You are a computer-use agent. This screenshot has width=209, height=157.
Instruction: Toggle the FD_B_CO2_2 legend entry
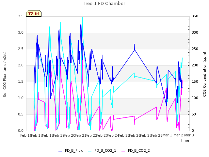coord(136,150)
